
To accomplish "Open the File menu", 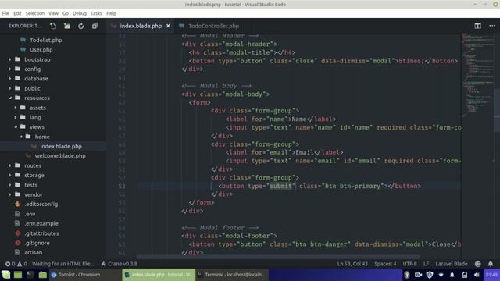I will [x=5, y=13].
